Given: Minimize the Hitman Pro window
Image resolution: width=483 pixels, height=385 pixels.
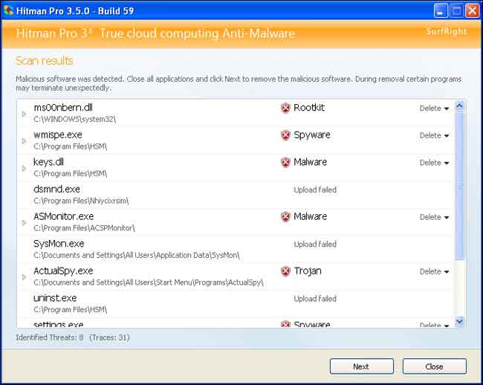Looking at the screenshot, I should 441,11.
